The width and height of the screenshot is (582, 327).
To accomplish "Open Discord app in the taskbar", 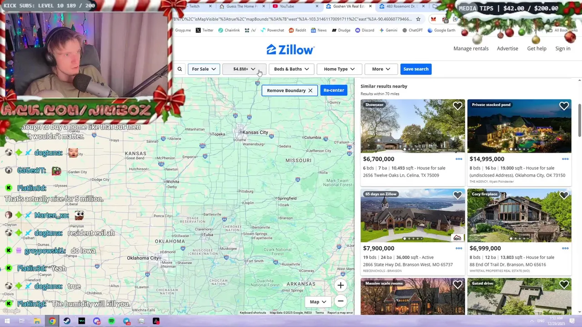I will click(96, 321).
